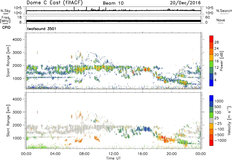
Task: Click the 'Beam 10' label
Action: click(x=113, y=3)
